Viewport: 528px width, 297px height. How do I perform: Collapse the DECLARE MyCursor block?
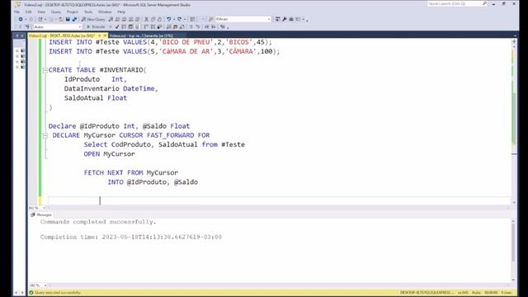45,135
